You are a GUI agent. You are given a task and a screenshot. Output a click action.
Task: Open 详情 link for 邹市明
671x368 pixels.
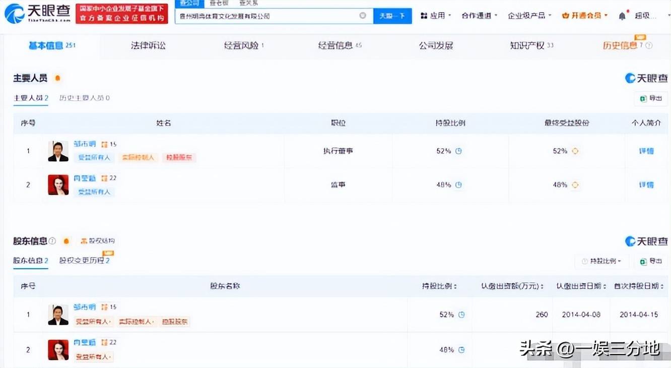coord(646,151)
